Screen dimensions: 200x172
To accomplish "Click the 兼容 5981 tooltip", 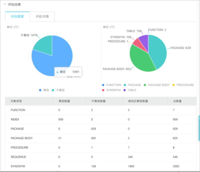I will 68,72.
